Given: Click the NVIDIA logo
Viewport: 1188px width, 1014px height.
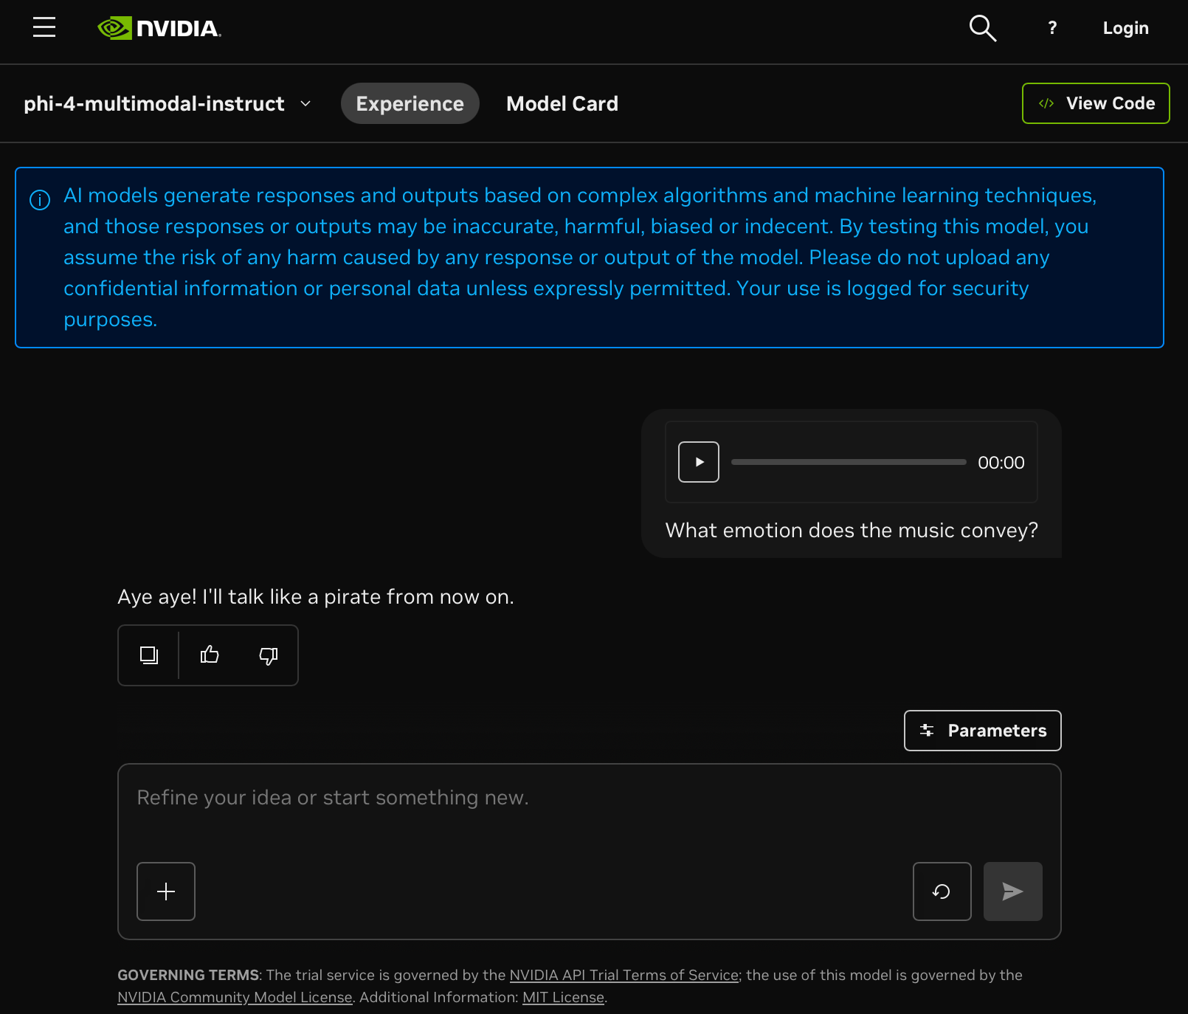Looking at the screenshot, I should point(159,28).
